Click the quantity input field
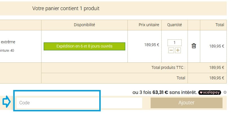 coord(174,43)
